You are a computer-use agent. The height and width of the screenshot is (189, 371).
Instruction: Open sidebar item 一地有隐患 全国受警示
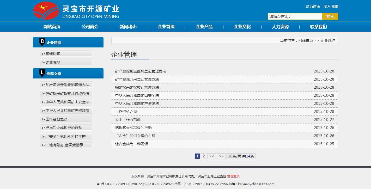[x=64, y=145]
